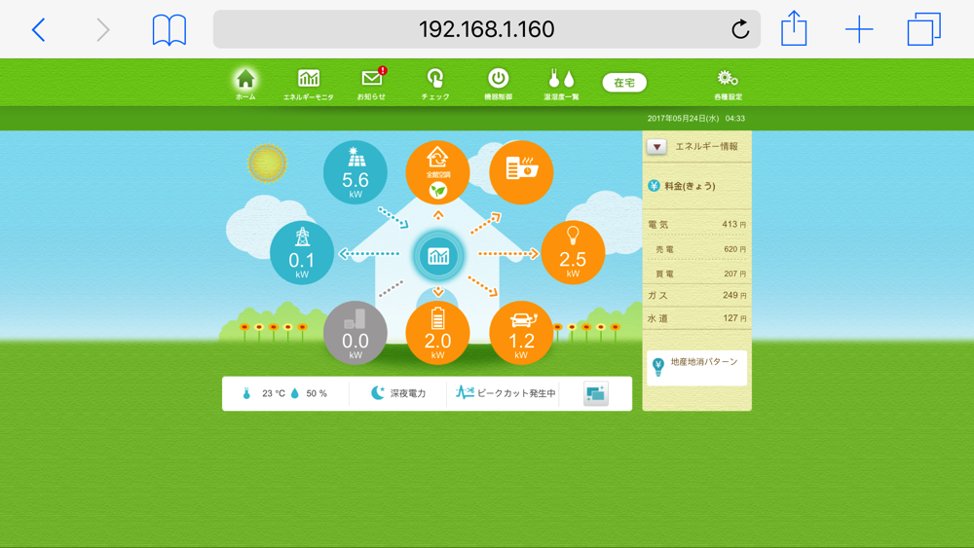Click the 深夜電力 moon status

click(x=398, y=393)
